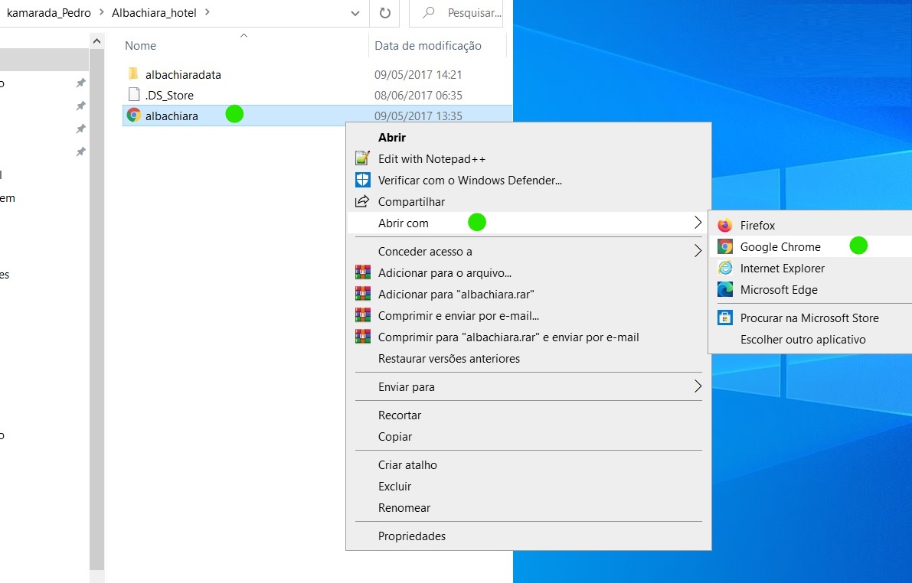This screenshot has width=912, height=583.
Task: Select Escolher outro aplicativo
Action: [802, 340]
